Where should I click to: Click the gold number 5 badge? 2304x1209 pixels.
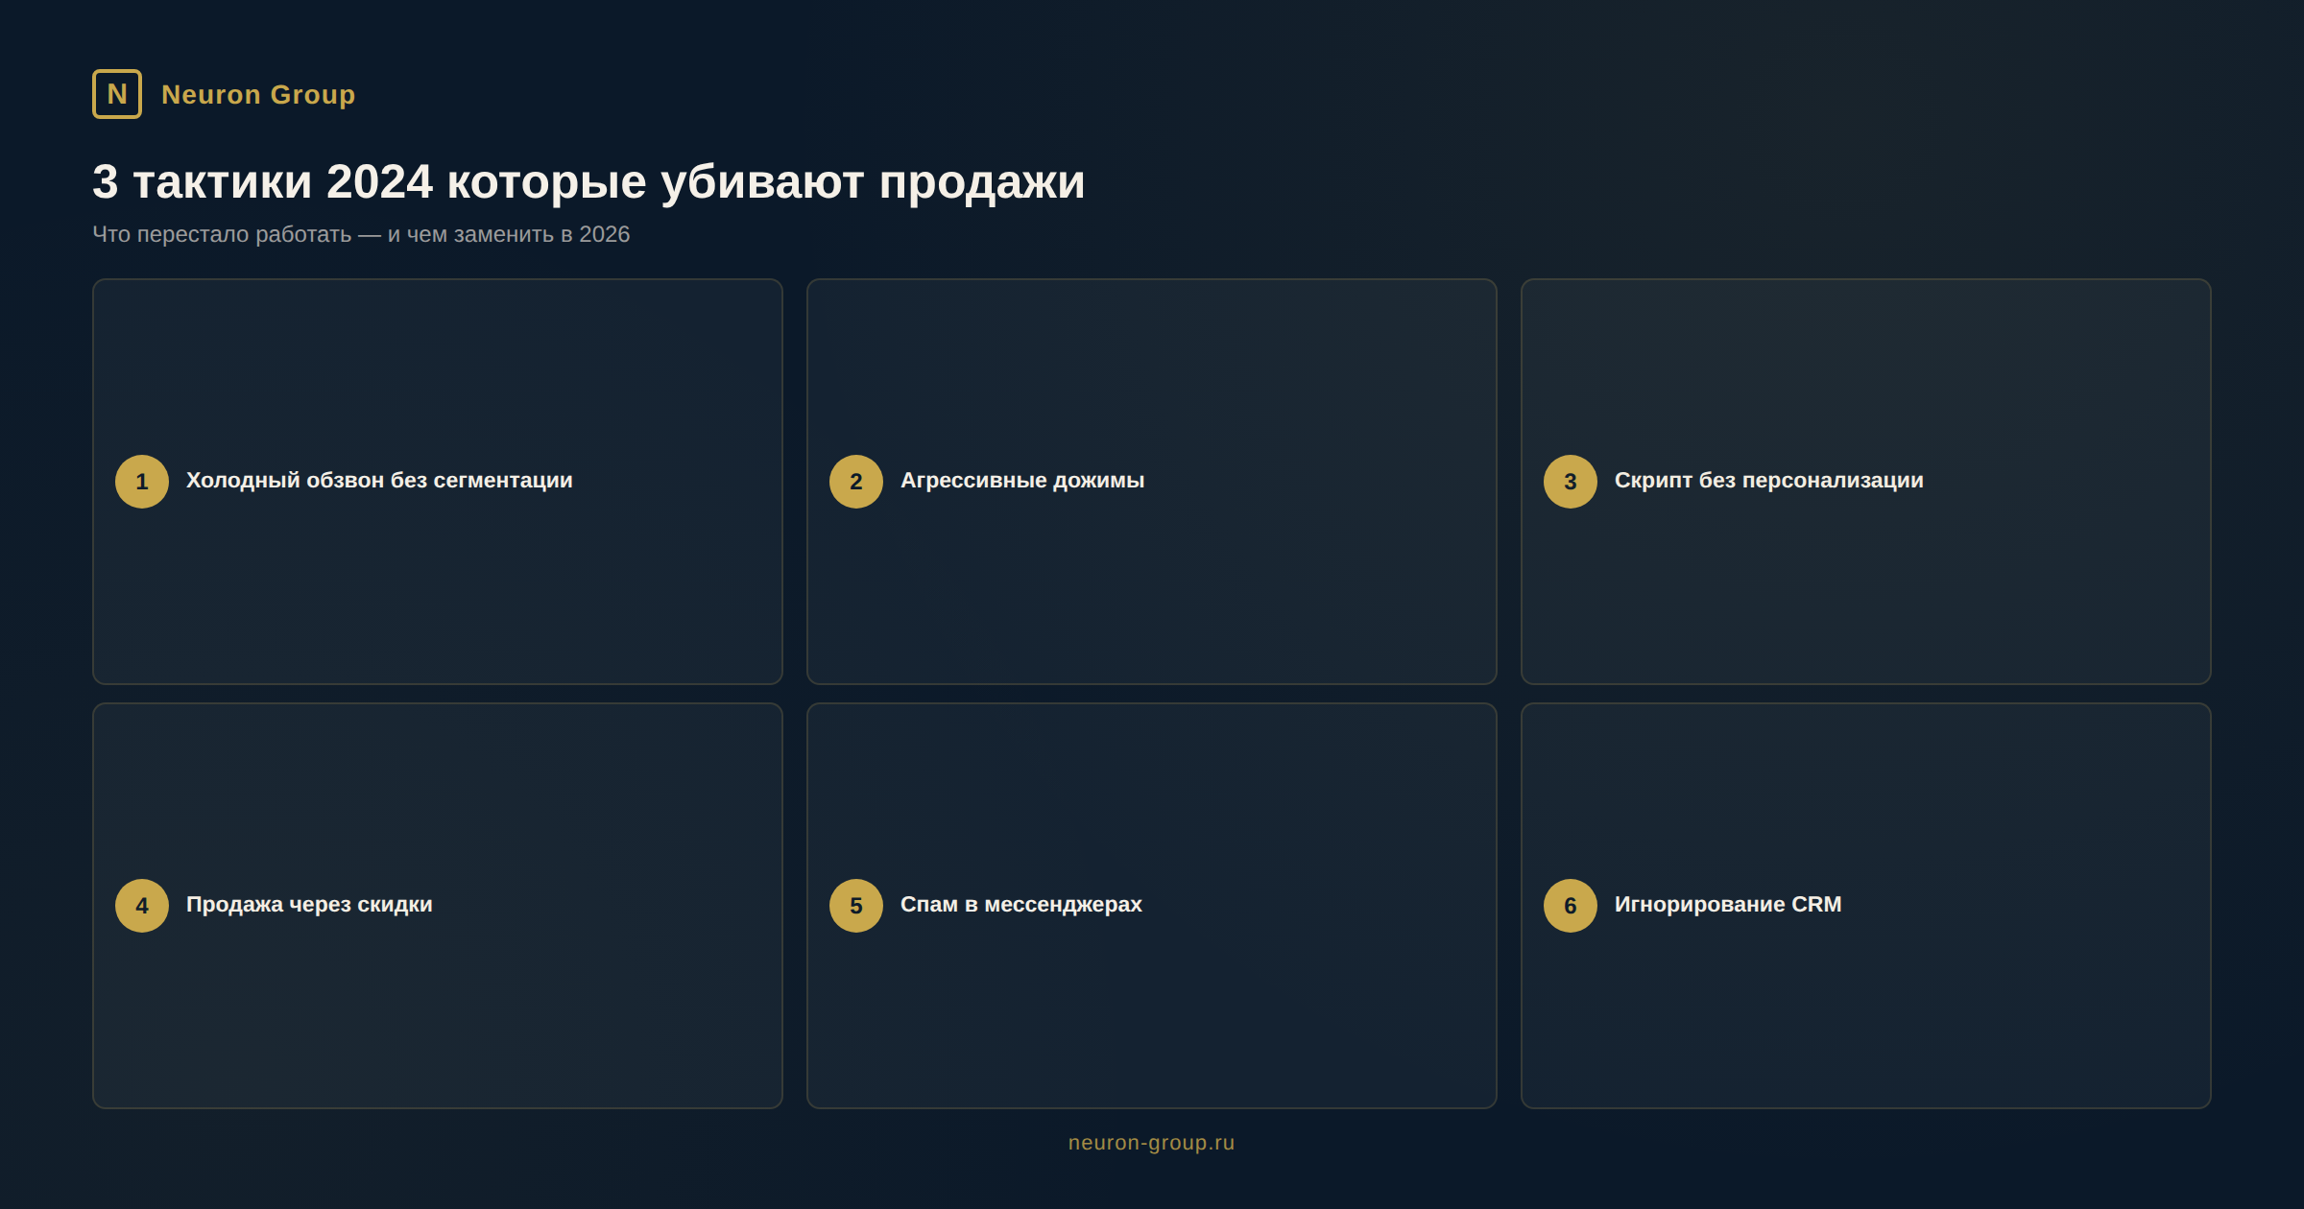click(x=856, y=906)
